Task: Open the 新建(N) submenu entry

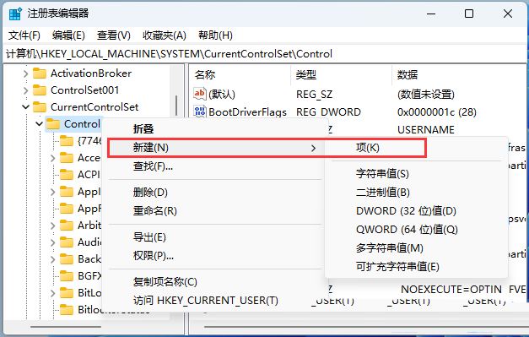Action: point(215,148)
